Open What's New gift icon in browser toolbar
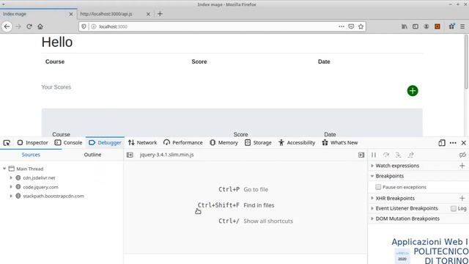This screenshot has height=264, width=469. (x=451, y=26)
